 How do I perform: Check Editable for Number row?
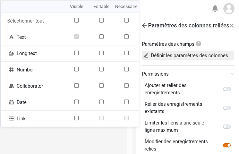(102, 69)
